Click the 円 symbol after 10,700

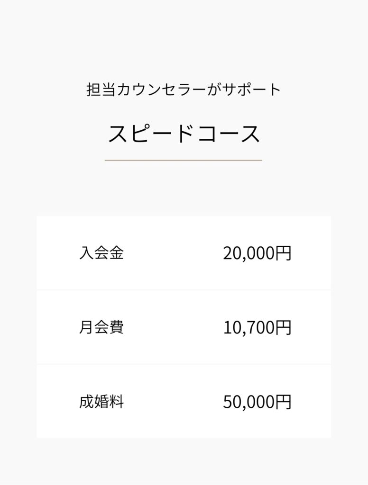(283, 328)
